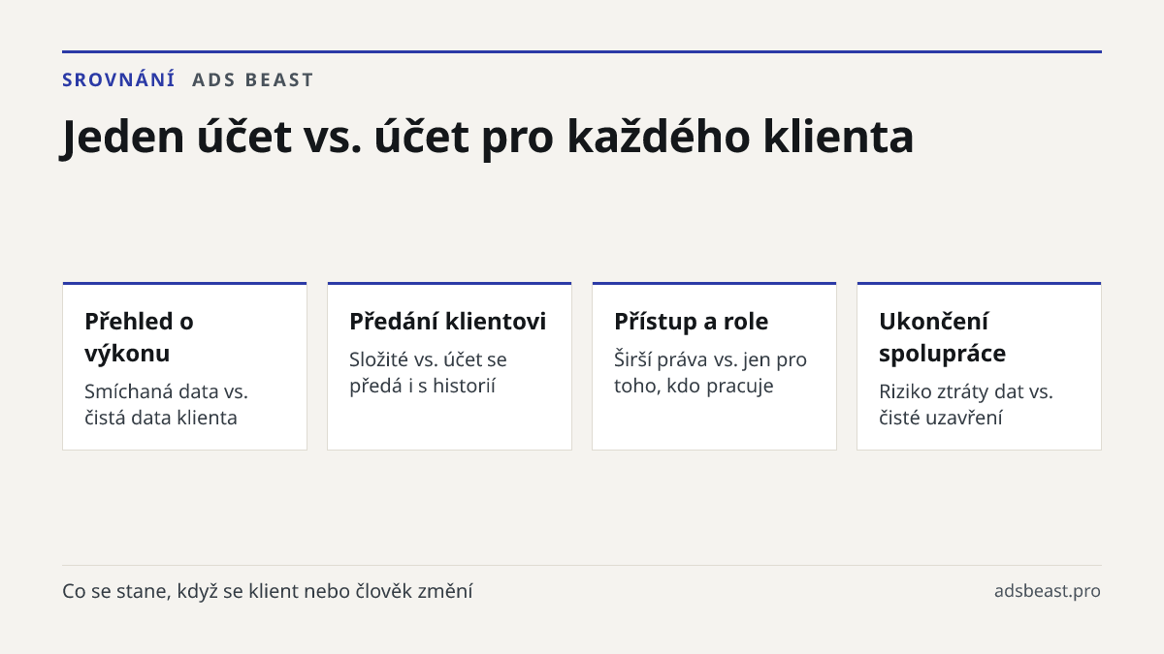1164x654 pixels.
Task: Select the 'Předání klientovi' card heading
Action: coord(448,321)
